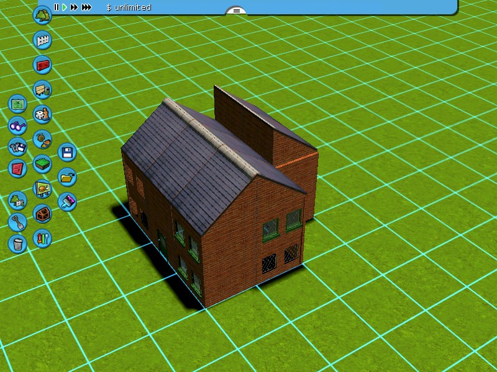The height and width of the screenshot is (372, 497).
Task: Select the shovel dig tool
Action: 17,221
